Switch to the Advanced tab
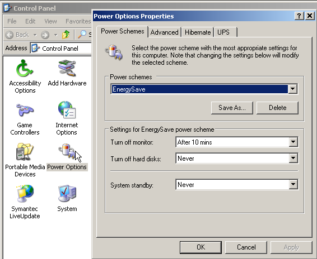317x259 pixels. tap(164, 32)
